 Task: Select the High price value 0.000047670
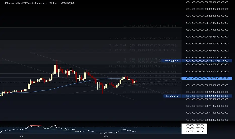[207, 61]
